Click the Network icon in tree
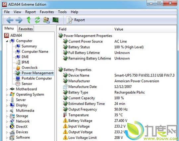Screen dimensions: 179x141 point(12,121)
